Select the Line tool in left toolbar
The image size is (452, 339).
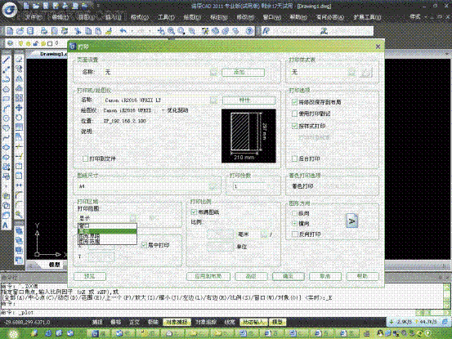(6, 60)
